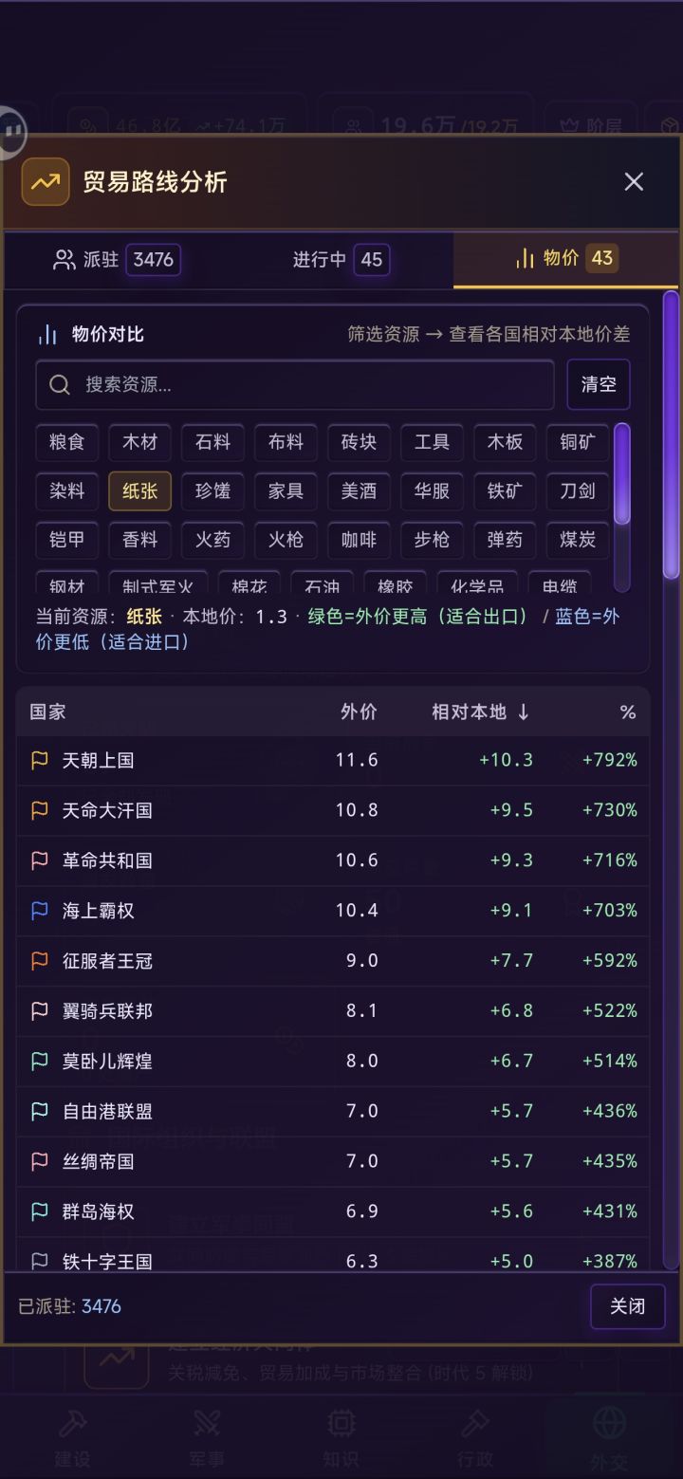Click the flag icon of 革命共和国
The image size is (683, 1479).
pyautogui.click(x=40, y=860)
